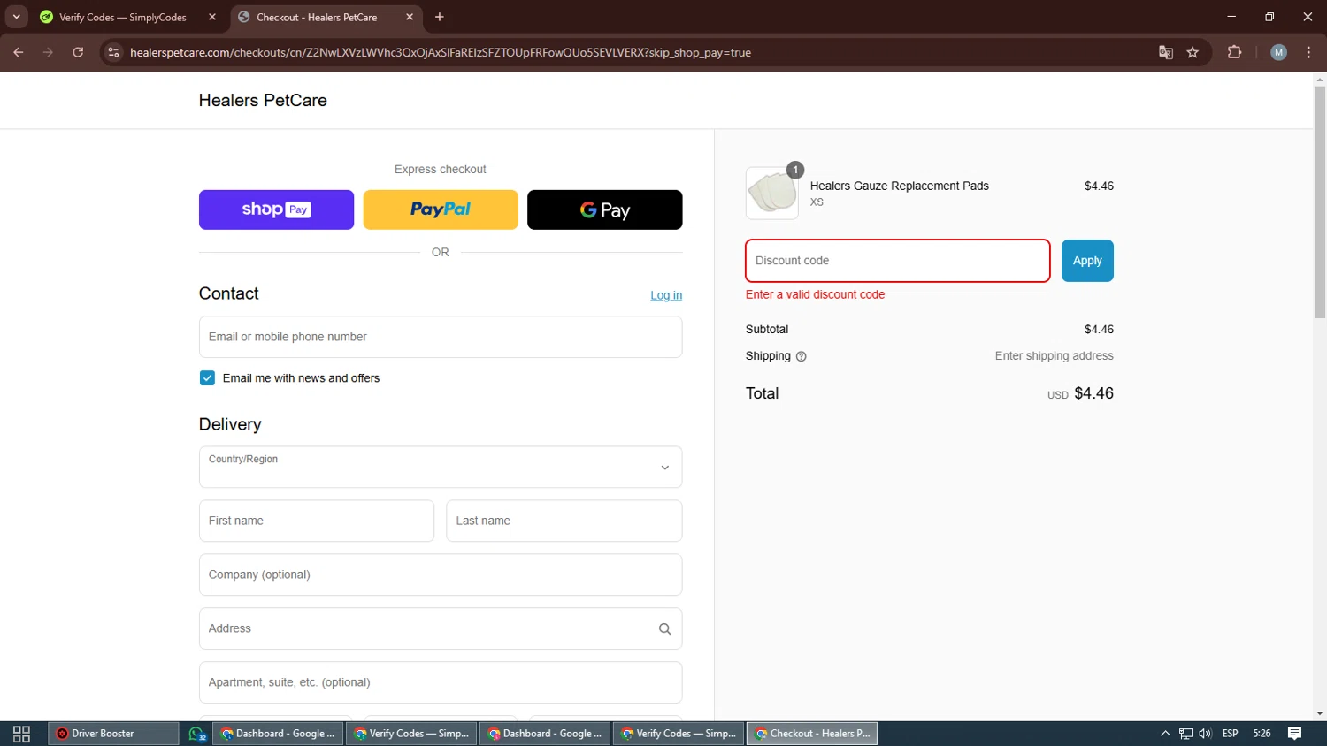This screenshot has height=746, width=1327.
Task: Click the Company (optional) field
Action: (441, 575)
